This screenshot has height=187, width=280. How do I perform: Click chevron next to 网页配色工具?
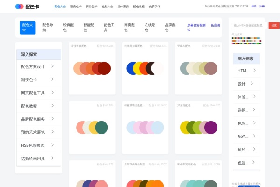(52, 93)
